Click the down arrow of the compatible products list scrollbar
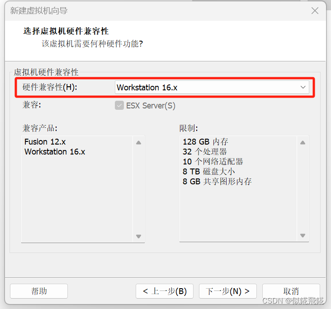 pyautogui.click(x=138, y=236)
